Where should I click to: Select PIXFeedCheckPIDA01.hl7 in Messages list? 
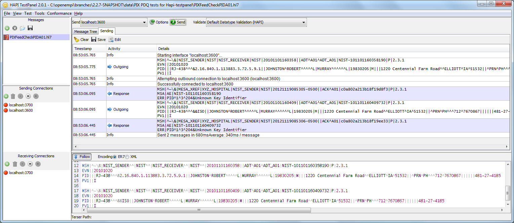point(36,37)
